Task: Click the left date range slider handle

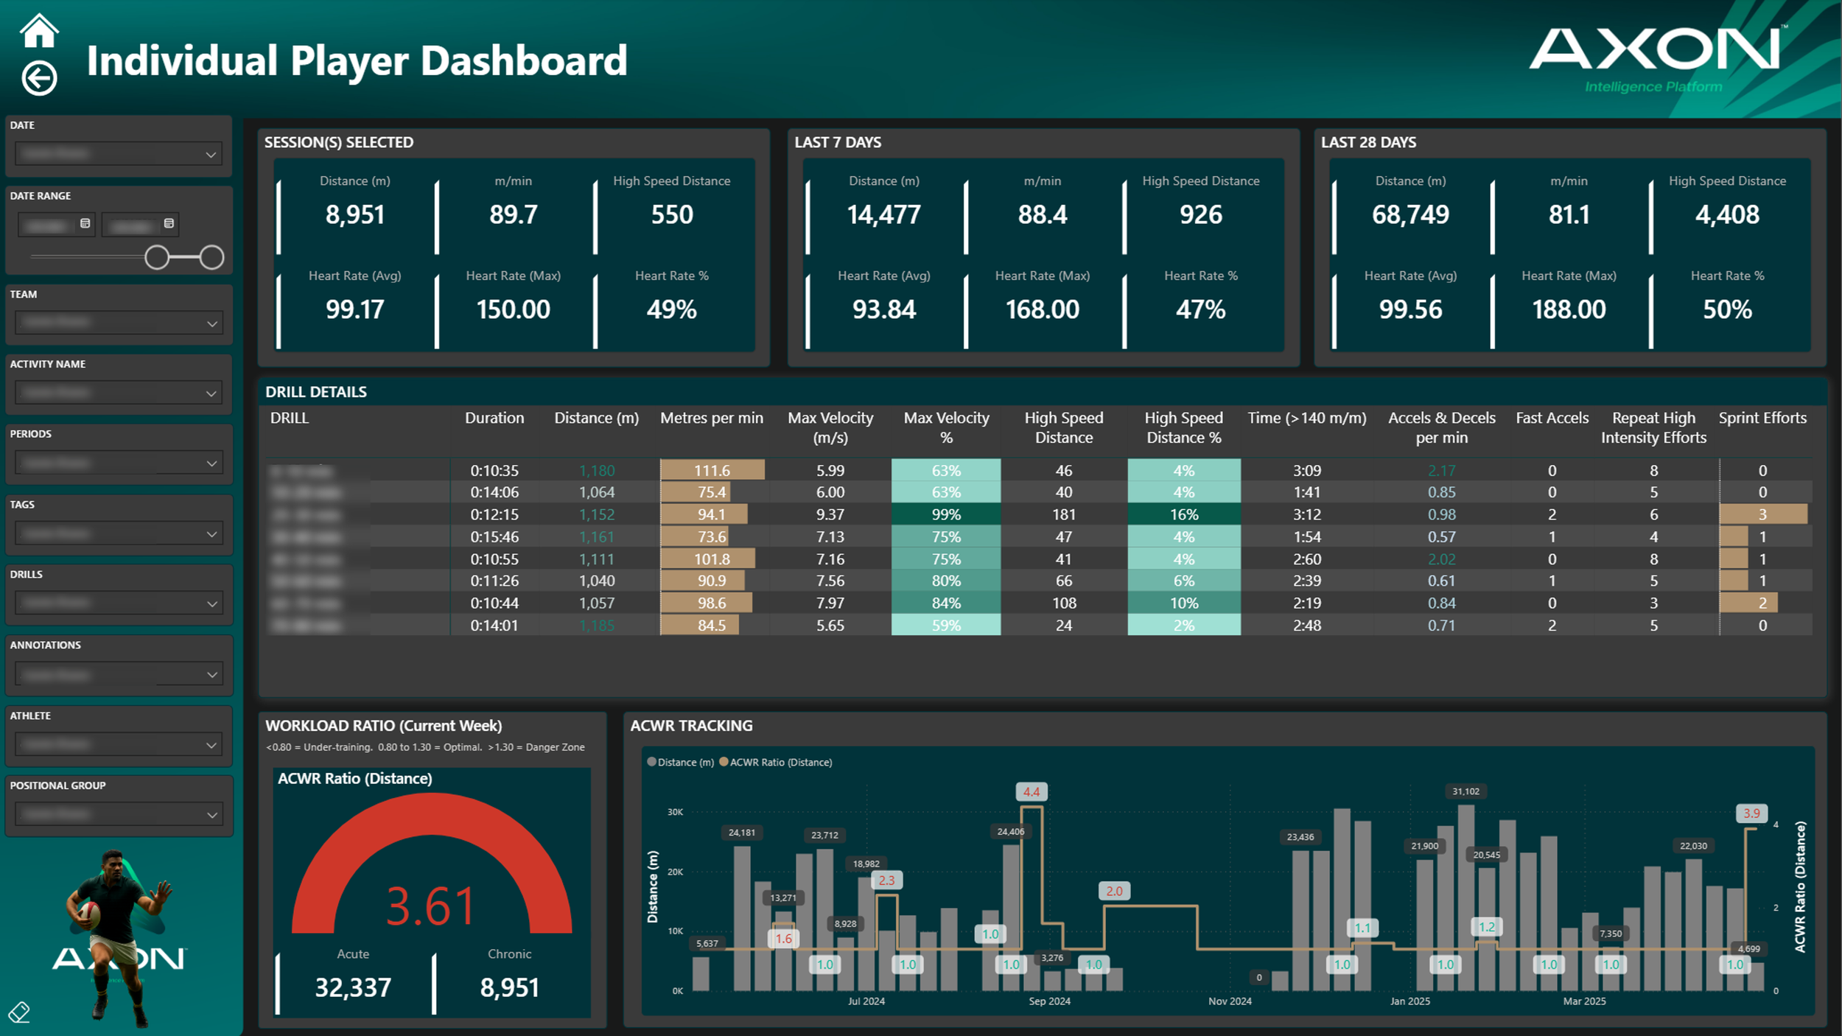Action: coord(157,257)
